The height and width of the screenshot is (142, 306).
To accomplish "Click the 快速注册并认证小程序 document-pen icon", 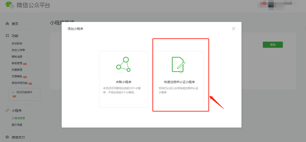I will (178, 65).
